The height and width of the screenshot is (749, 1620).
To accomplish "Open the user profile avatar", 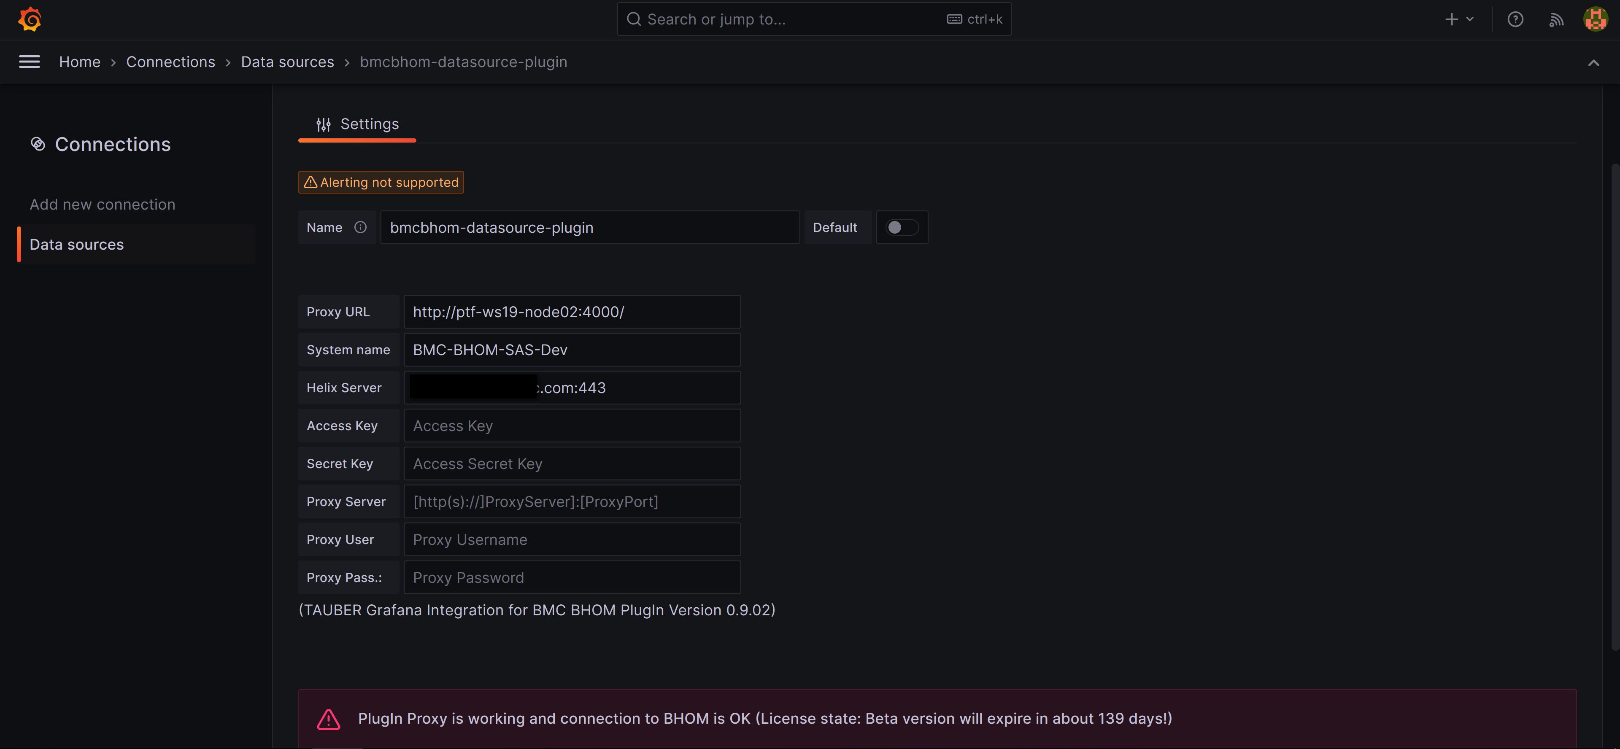I will click(1596, 19).
